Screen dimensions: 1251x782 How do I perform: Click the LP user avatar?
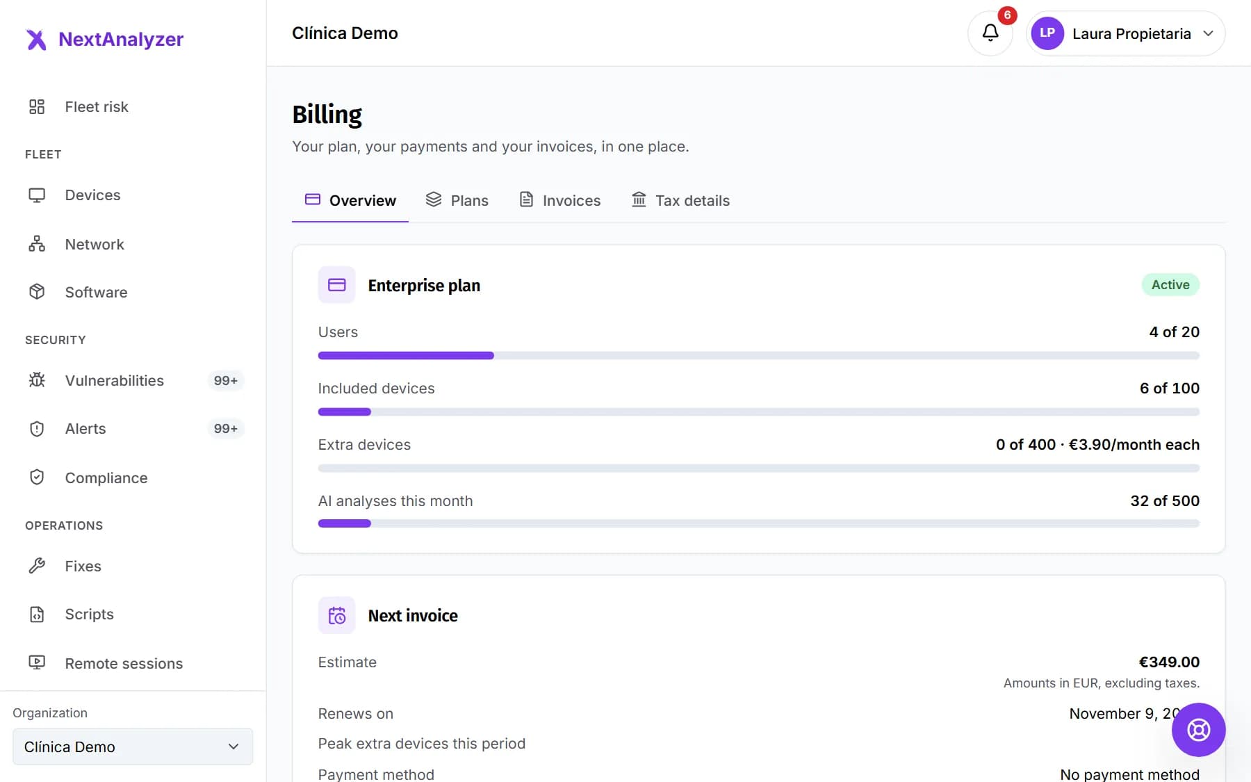click(x=1047, y=33)
